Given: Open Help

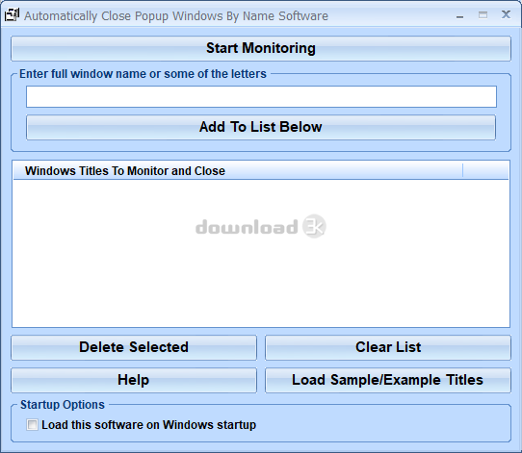Looking at the screenshot, I should point(134,380).
